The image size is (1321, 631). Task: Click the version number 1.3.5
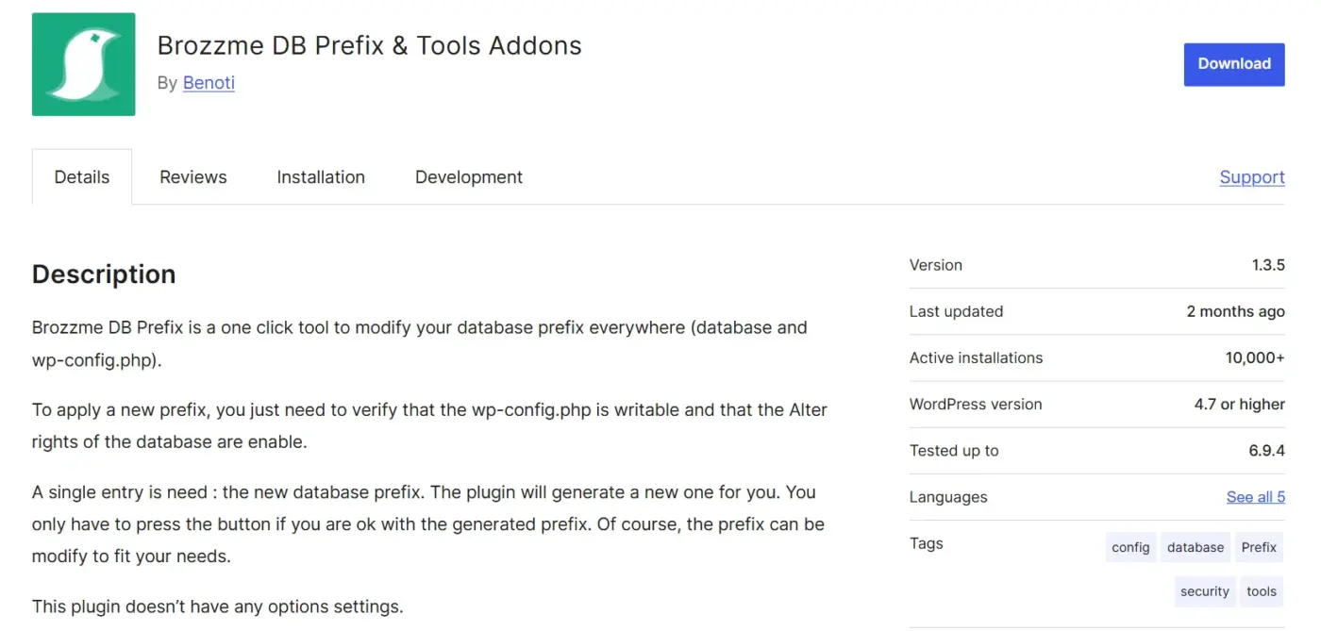pyautogui.click(x=1268, y=265)
